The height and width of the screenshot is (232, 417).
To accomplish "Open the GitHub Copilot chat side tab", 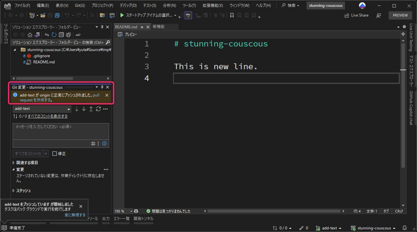I will click(411, 108).
